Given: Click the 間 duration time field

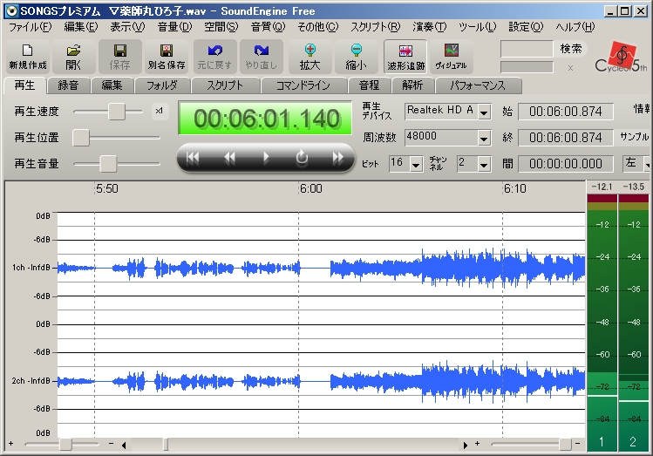Looking at the screenshot, I should pyautogui.click(x=566, y=164).
